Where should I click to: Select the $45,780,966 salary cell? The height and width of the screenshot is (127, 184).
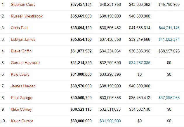(169, 5)
